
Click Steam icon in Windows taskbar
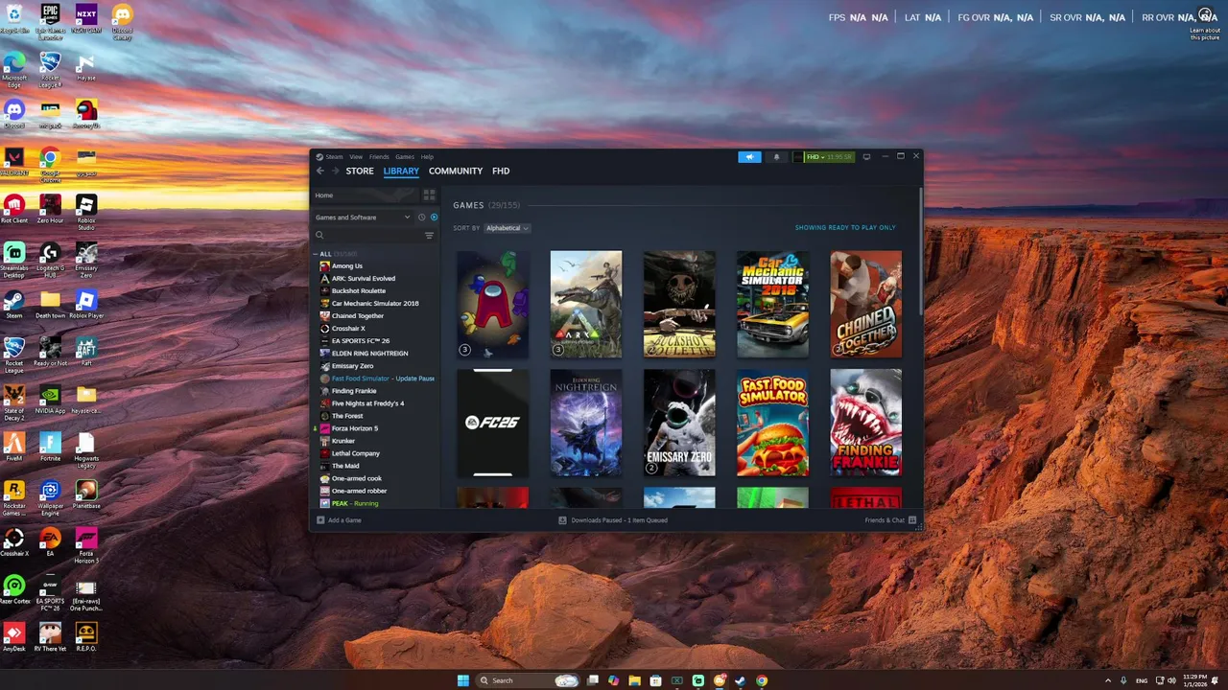coord(740,680)
